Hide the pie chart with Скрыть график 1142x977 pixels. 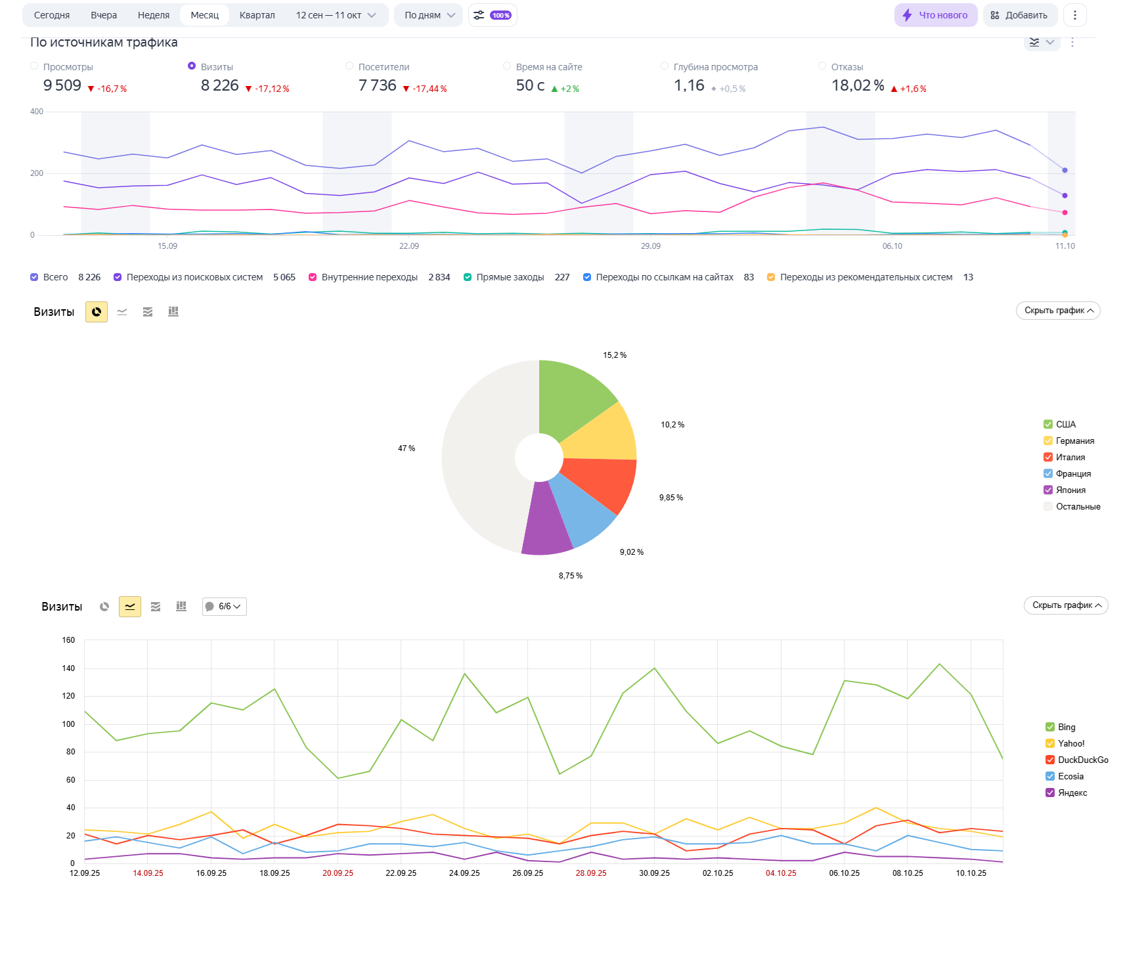pyautogui.click(x=1058, y=311)
